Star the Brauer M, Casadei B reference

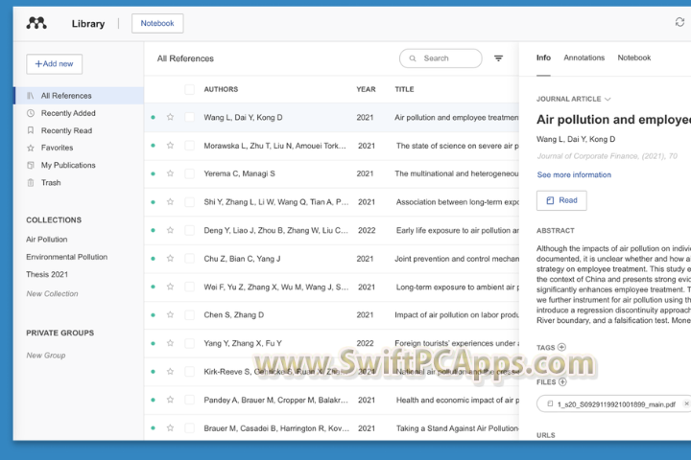[x=170, y=427]
